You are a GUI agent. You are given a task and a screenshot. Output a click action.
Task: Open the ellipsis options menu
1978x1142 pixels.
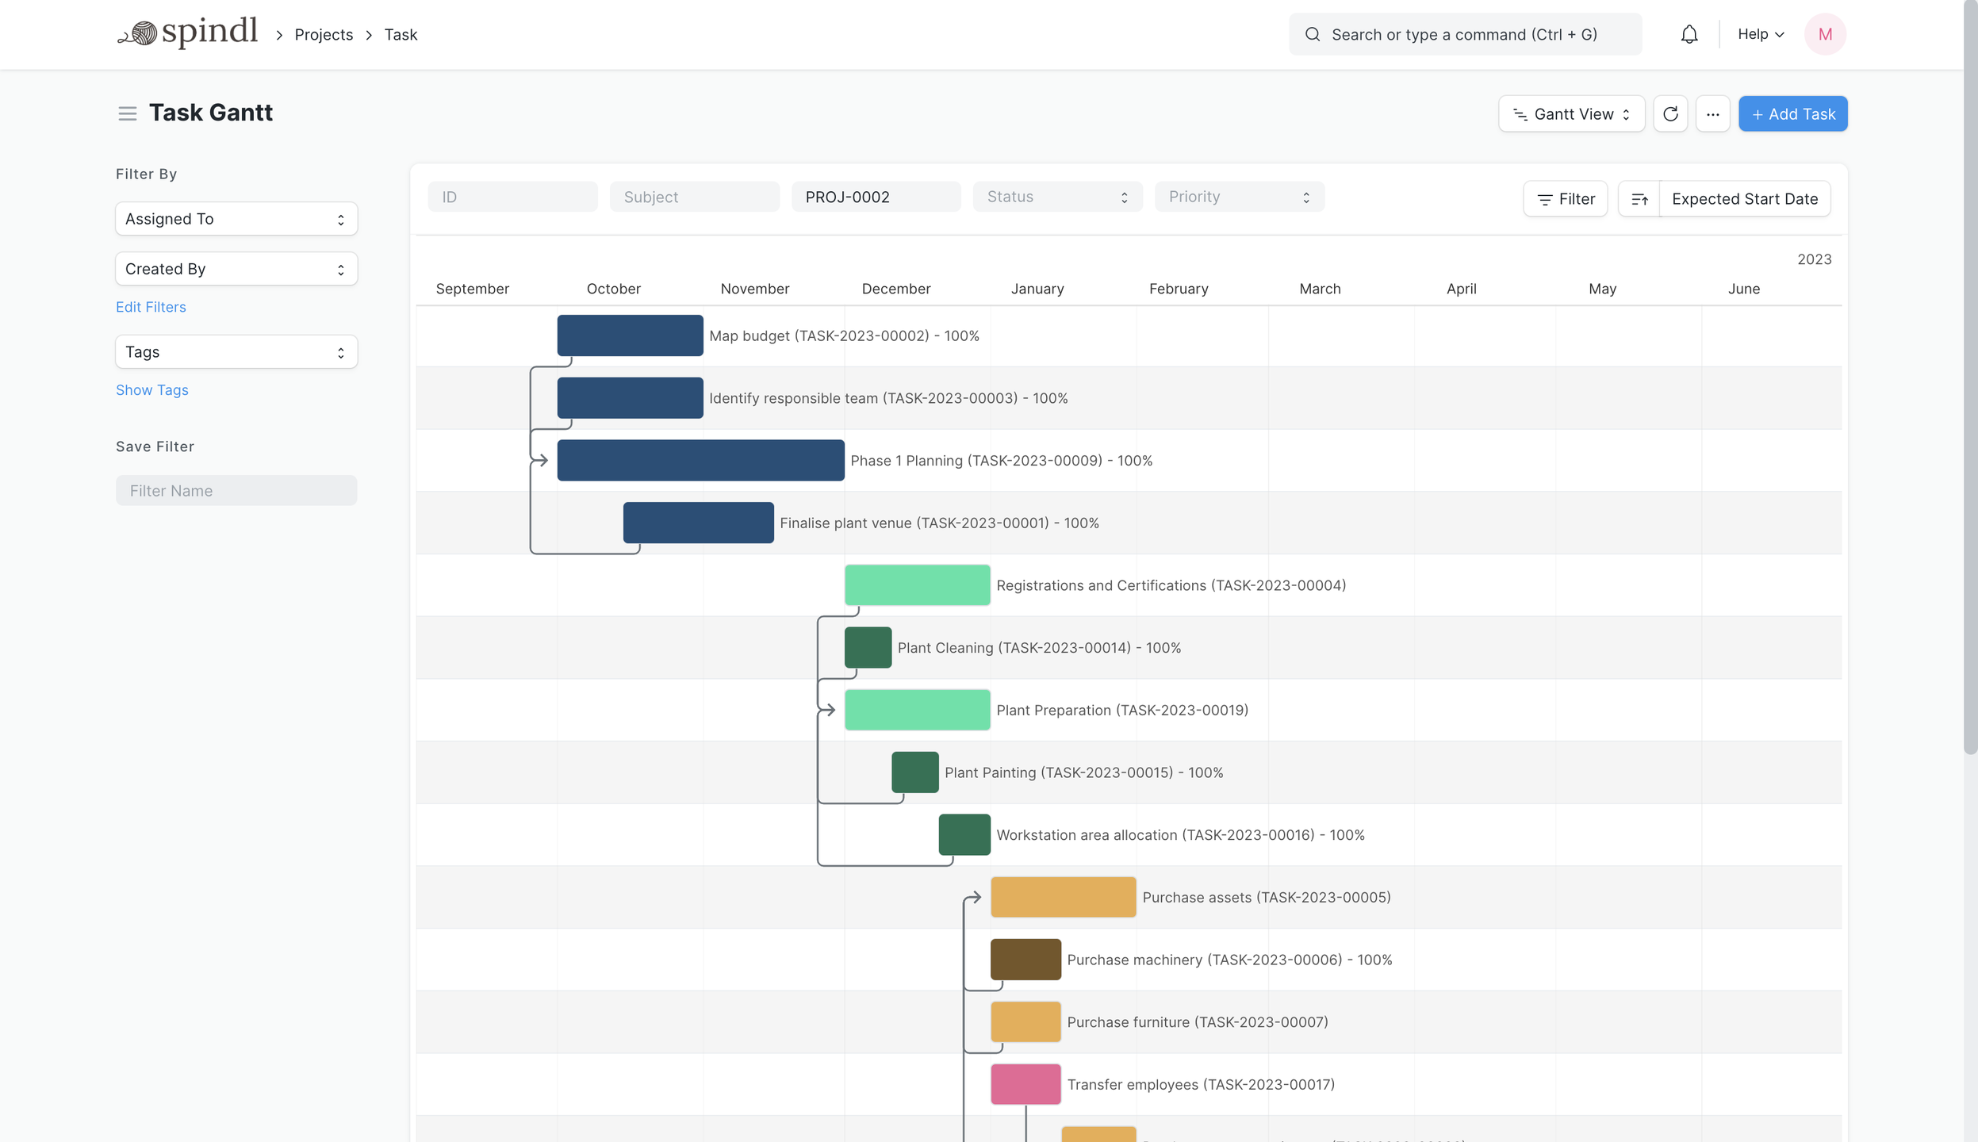point(1713,113)
